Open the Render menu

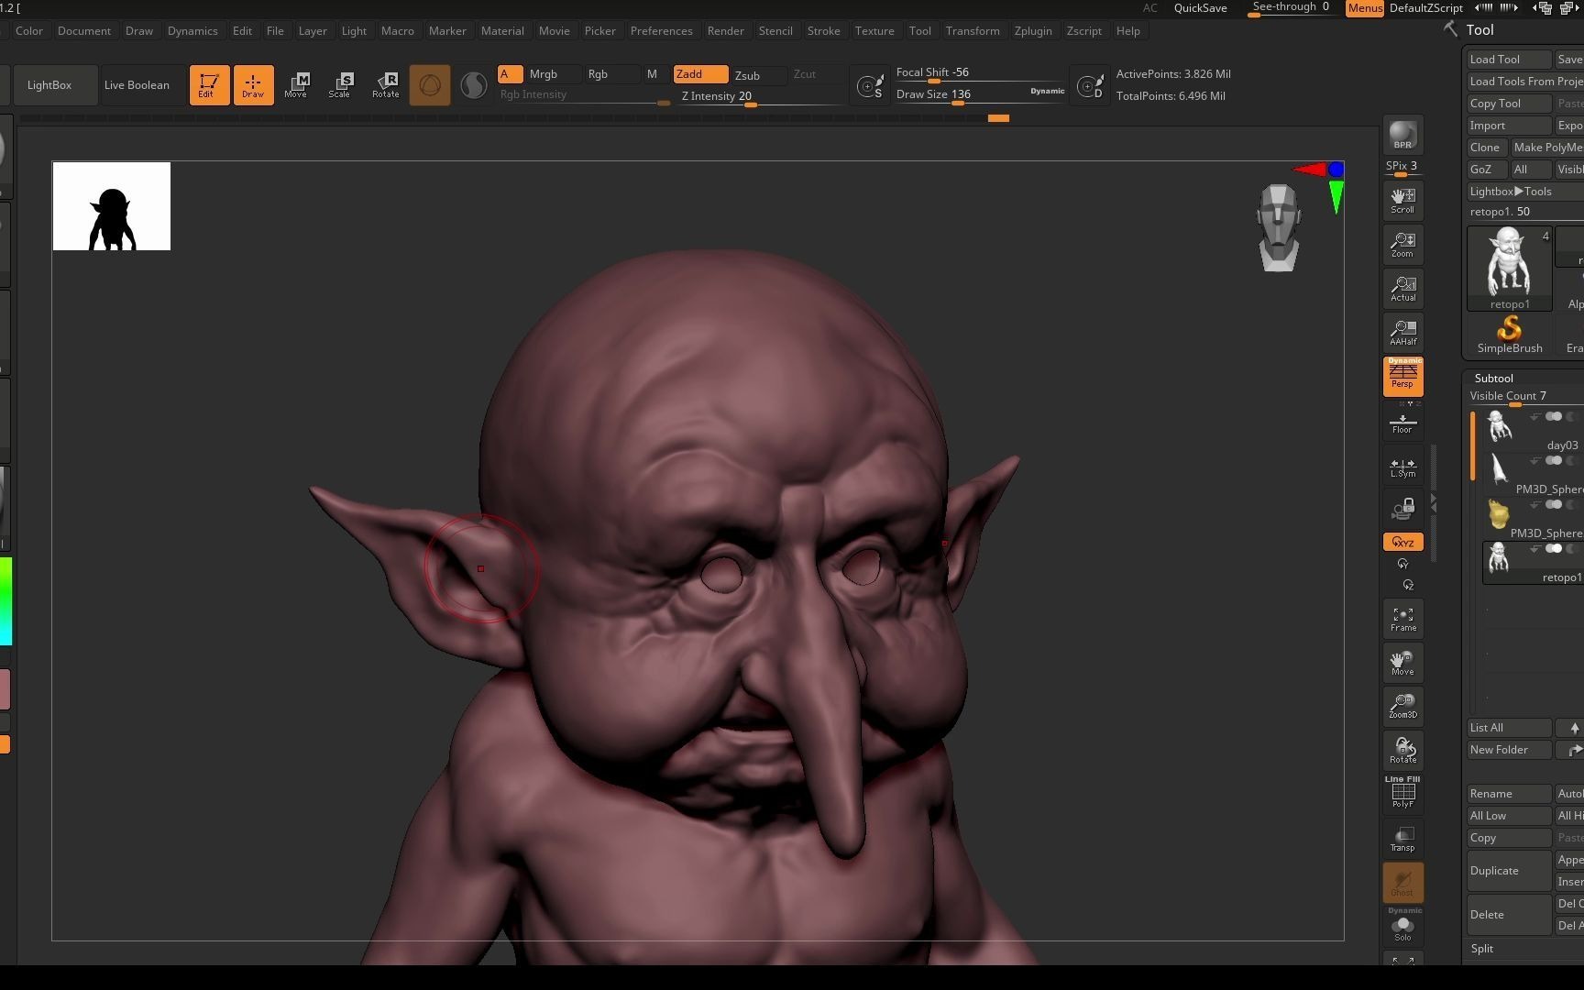tap(725, 31)
